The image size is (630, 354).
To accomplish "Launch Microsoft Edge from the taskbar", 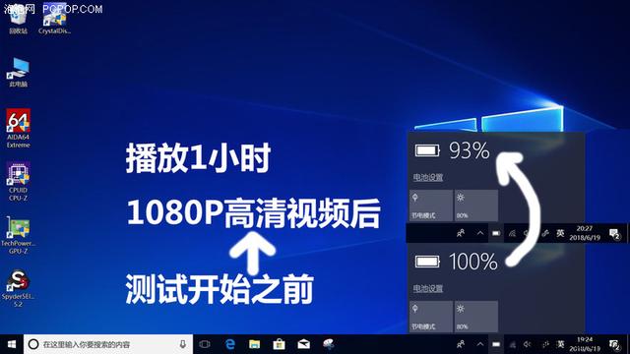I will pyautogui.click(x=229, y=344).
